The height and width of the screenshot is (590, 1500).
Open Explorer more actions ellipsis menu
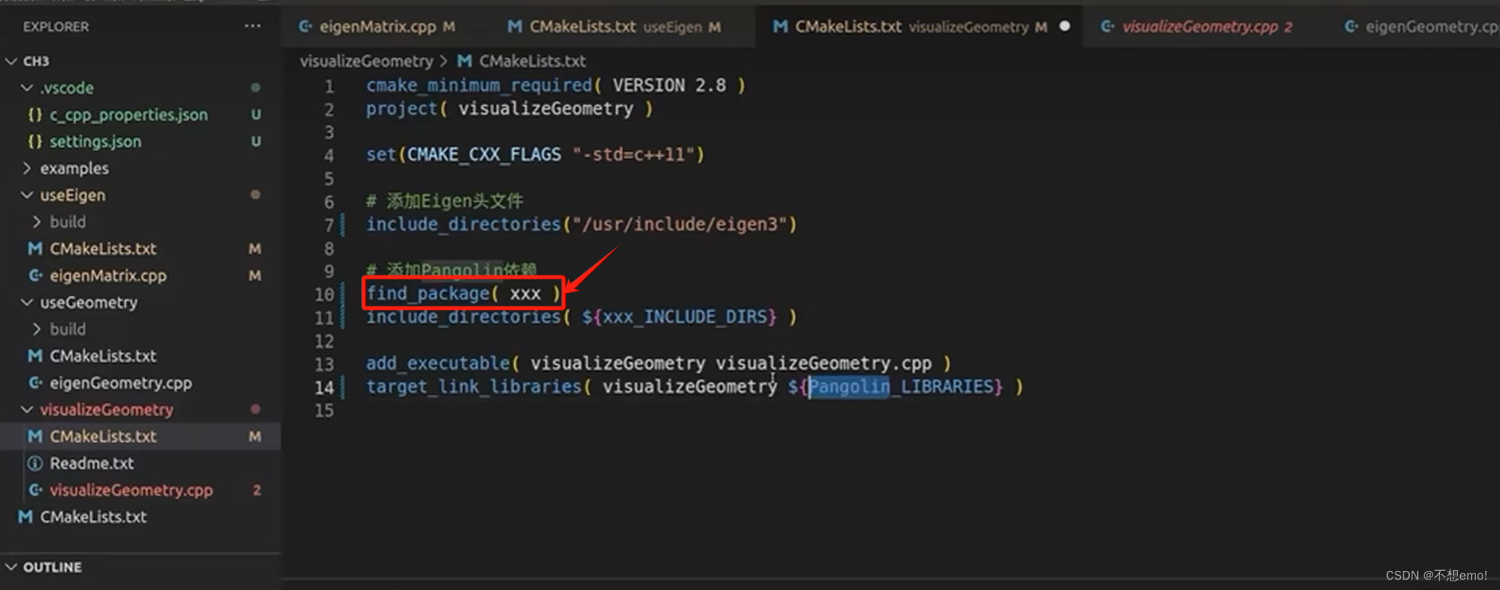tap(253, 26)
